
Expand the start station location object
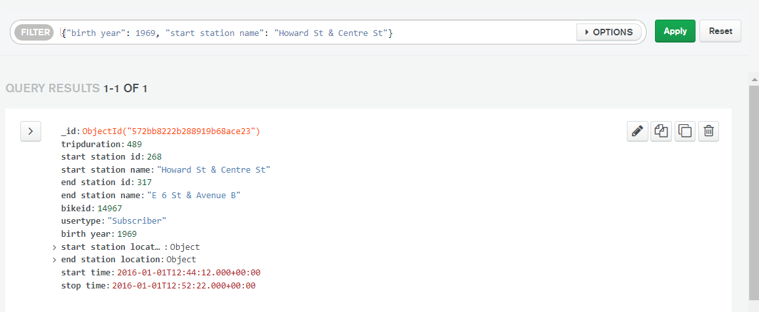[55, 247]
